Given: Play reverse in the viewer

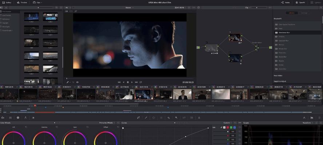Looking at the screenshot, I should click(124, 82).
